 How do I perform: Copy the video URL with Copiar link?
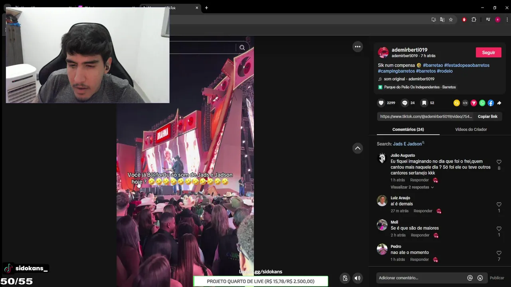487,116
